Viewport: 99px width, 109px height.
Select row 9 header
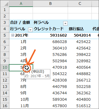click(5, 61)
